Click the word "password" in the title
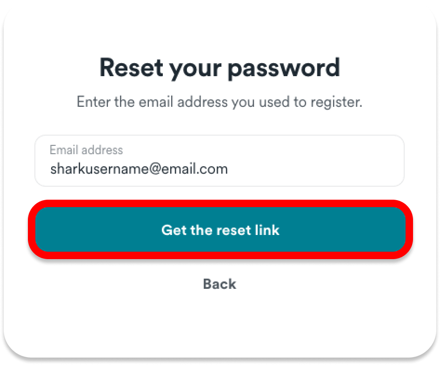 click(x=284, y=68)
